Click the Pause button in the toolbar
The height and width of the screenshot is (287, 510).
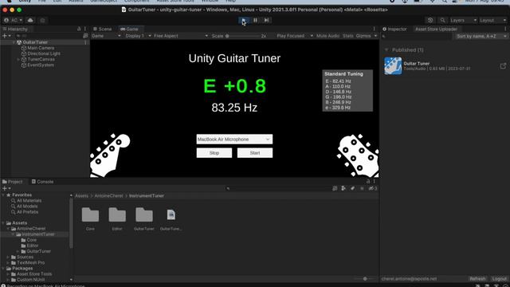point(255,20)
